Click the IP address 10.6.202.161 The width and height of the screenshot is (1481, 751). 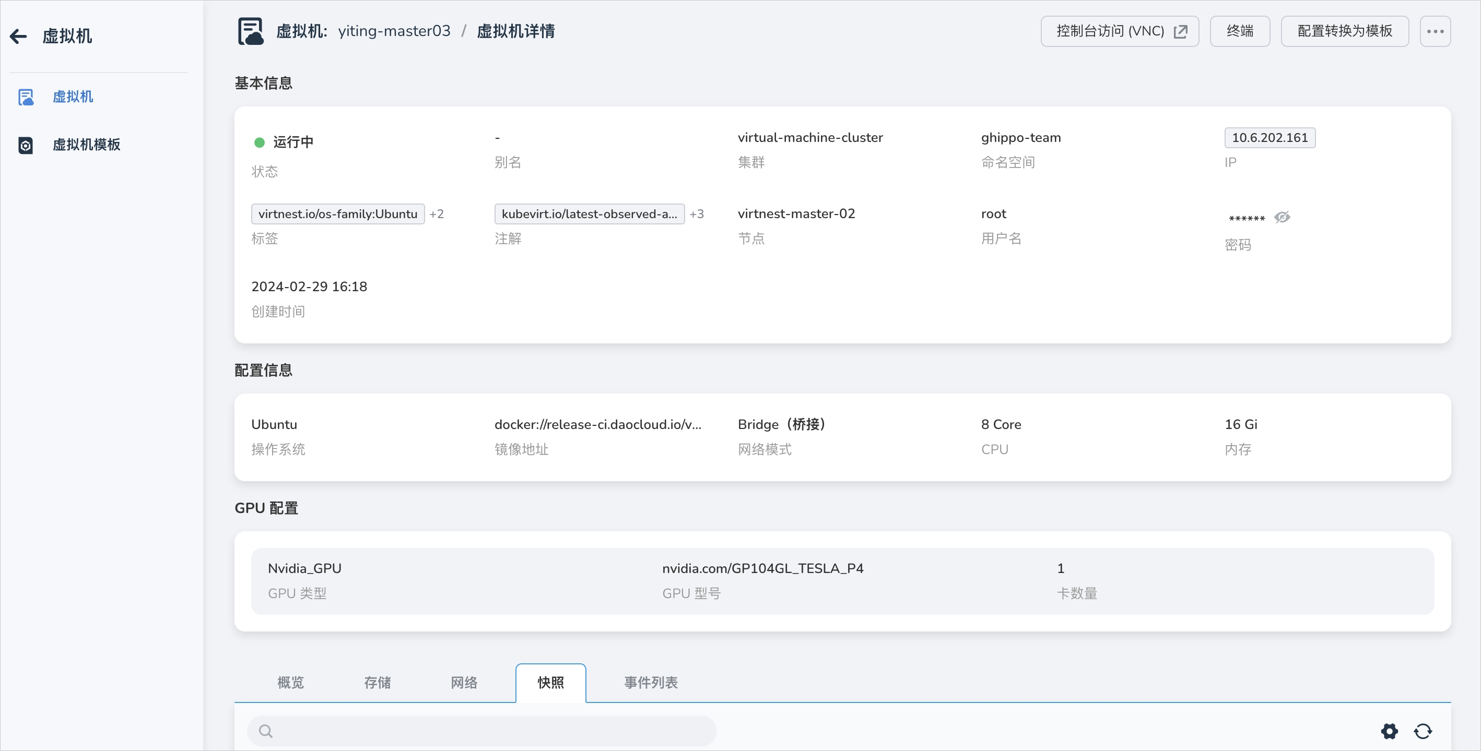pos(1270,138)
